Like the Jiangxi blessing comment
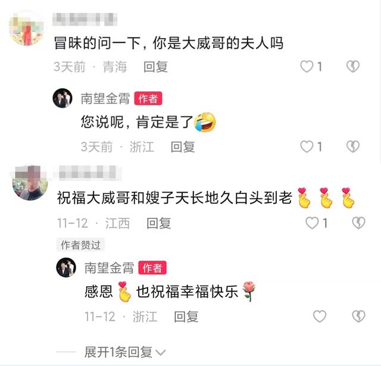The width and height of the screenshot is (381, 366). [x=312, y=223]
